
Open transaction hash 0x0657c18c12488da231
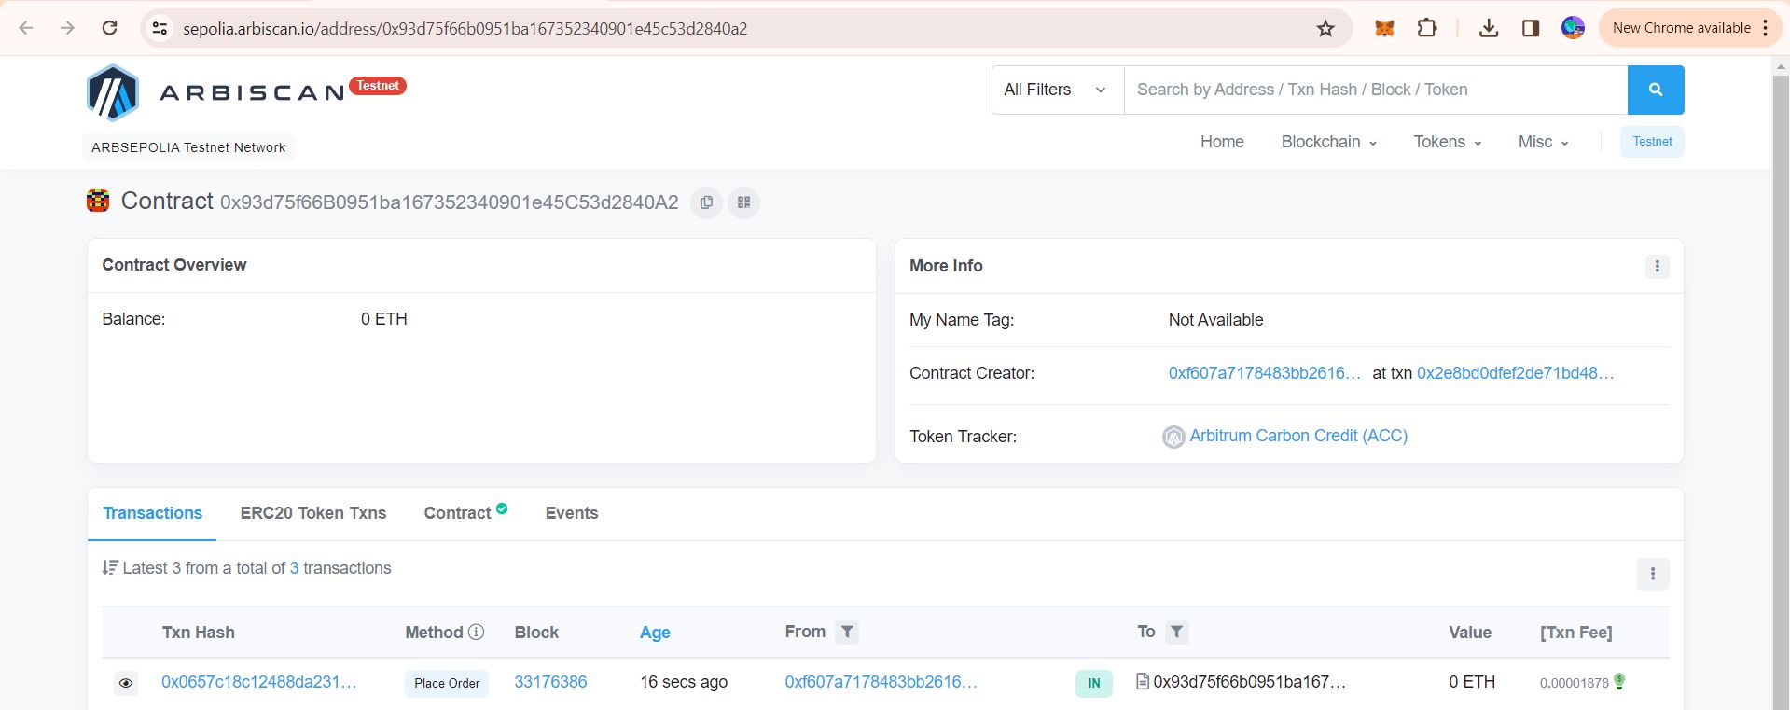pyautogui.click(x=259, y=682)
